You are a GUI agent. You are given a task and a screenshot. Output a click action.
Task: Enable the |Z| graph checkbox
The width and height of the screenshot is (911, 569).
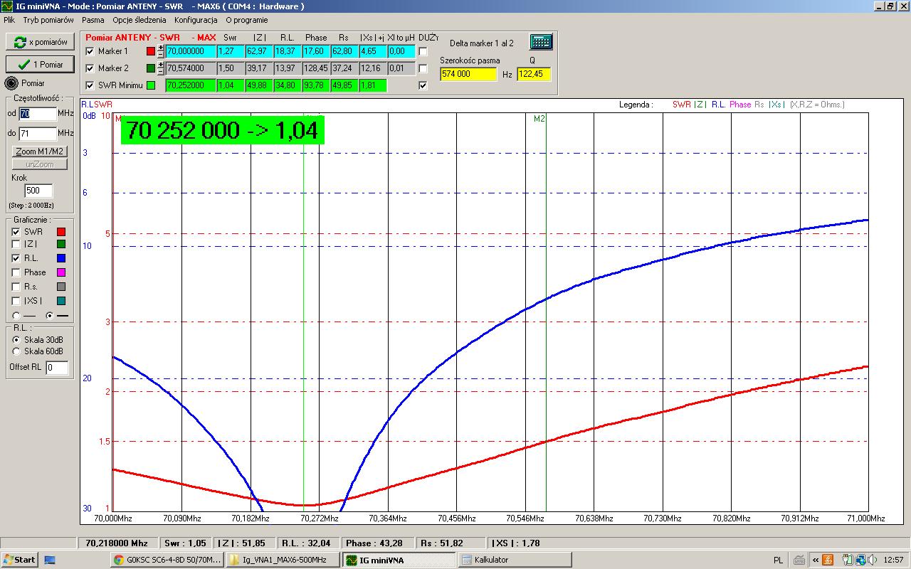(x=16, y=245)
